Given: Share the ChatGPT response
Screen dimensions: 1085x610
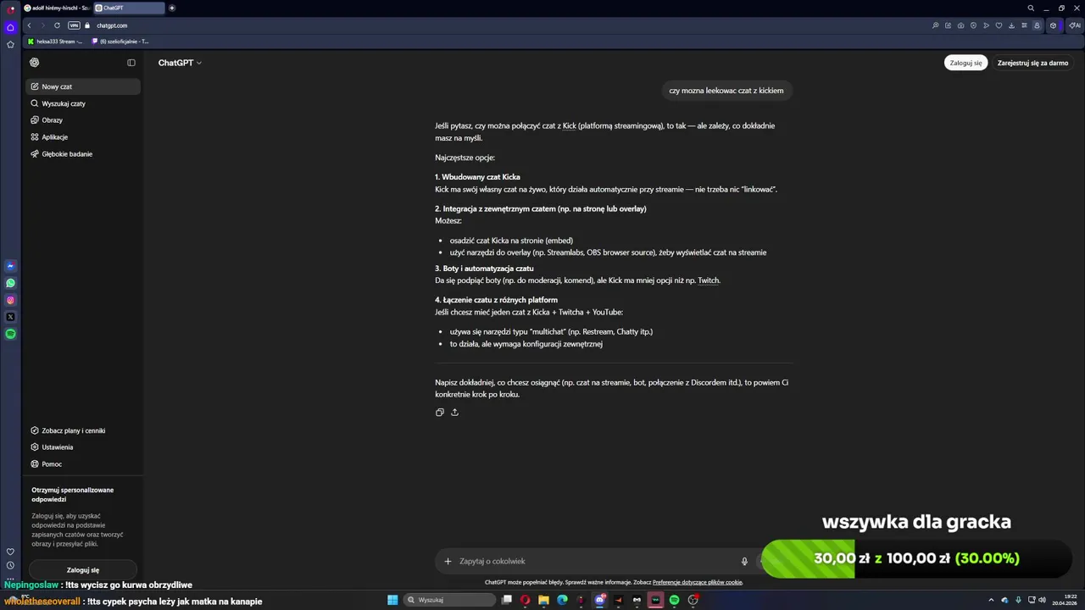Looking at the screenshot, I should click(454, 413).
